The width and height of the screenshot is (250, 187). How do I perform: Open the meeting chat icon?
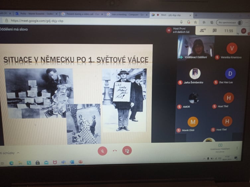[x=214, y=31]
